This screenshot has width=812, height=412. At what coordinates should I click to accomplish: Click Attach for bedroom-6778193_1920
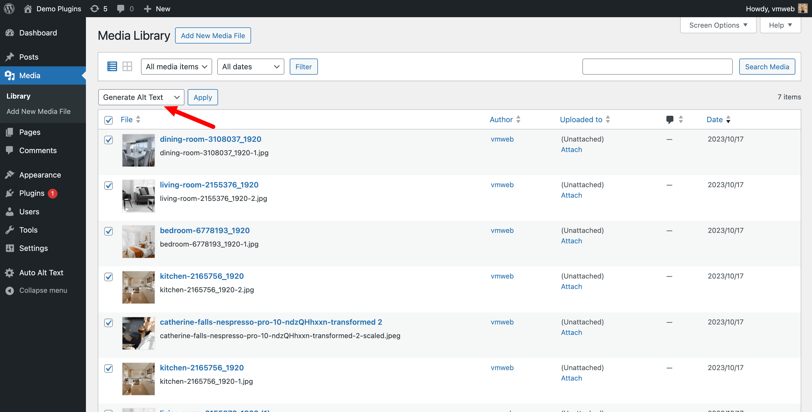point(571,241)
